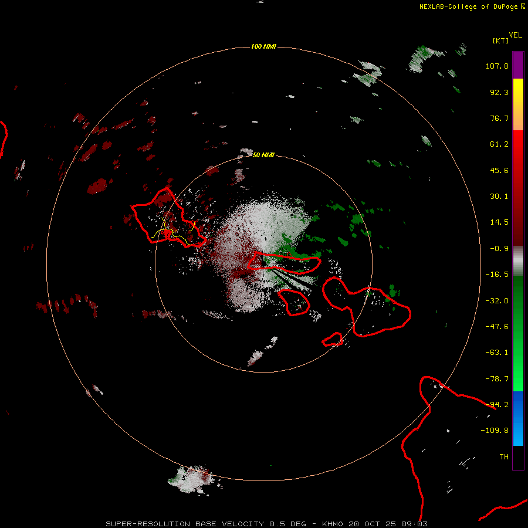Click the 107.8 legend value
This screenshot has width=528, height=528.
(x=497, y=66)
